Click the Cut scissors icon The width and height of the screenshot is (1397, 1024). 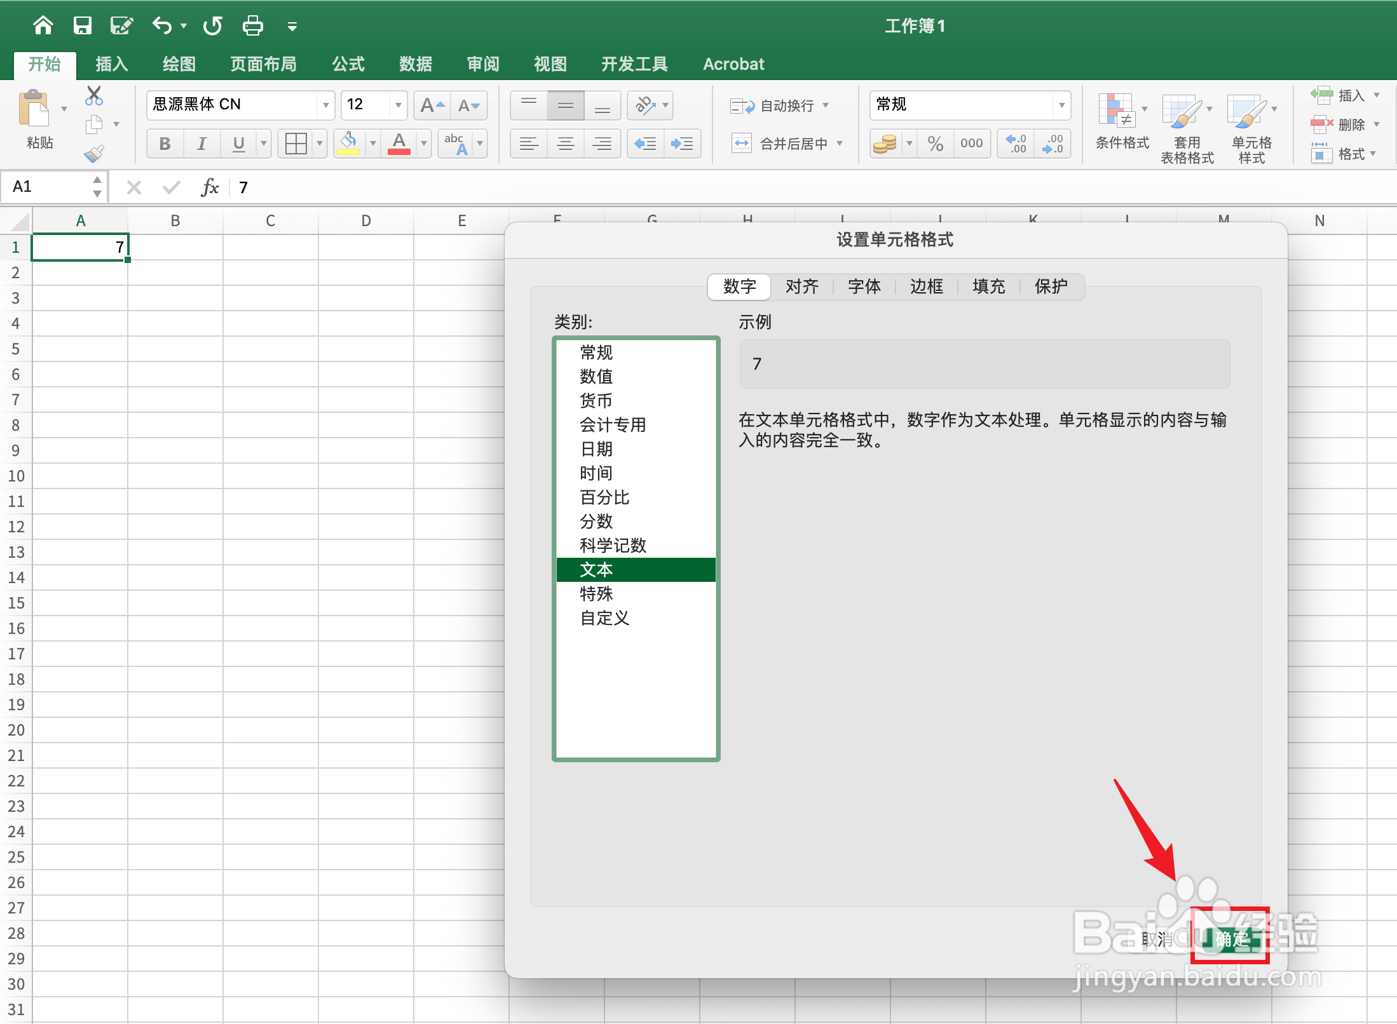tap(94, 96)
